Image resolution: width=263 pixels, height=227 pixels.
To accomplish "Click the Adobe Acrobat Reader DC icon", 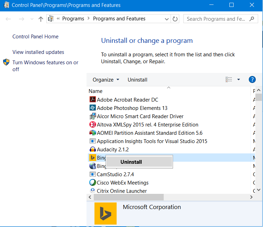I will tap(92, 100).
